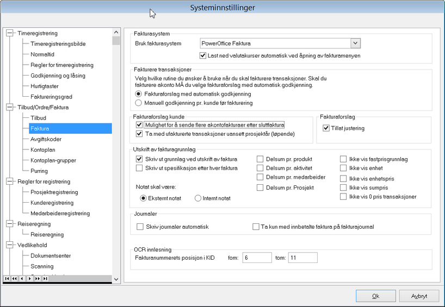Viewport: 445px width, 307px height.
Task: Go to first record navigation icon
Action: [7, 279]
